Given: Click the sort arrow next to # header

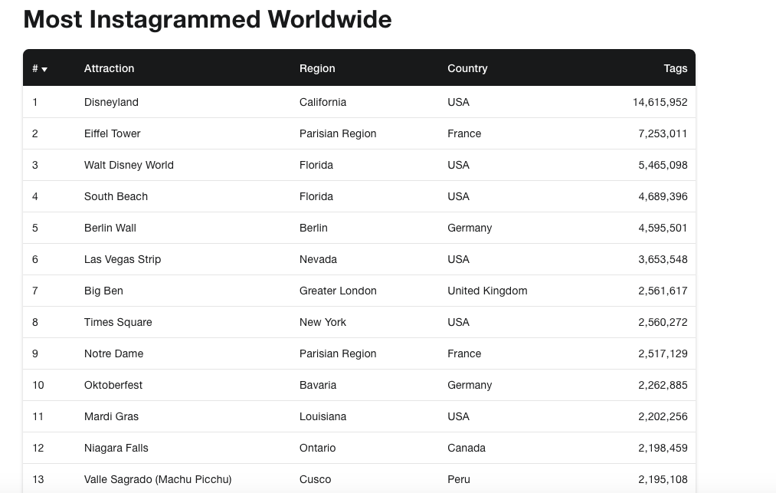Looking at the screenshot, I should click(44, 69).
